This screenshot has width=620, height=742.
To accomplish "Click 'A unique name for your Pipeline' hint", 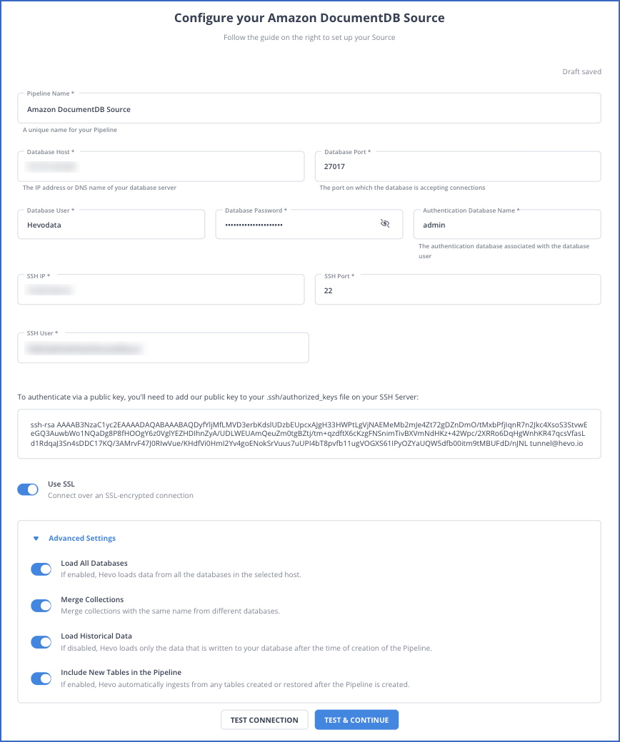I will [69, 130].
